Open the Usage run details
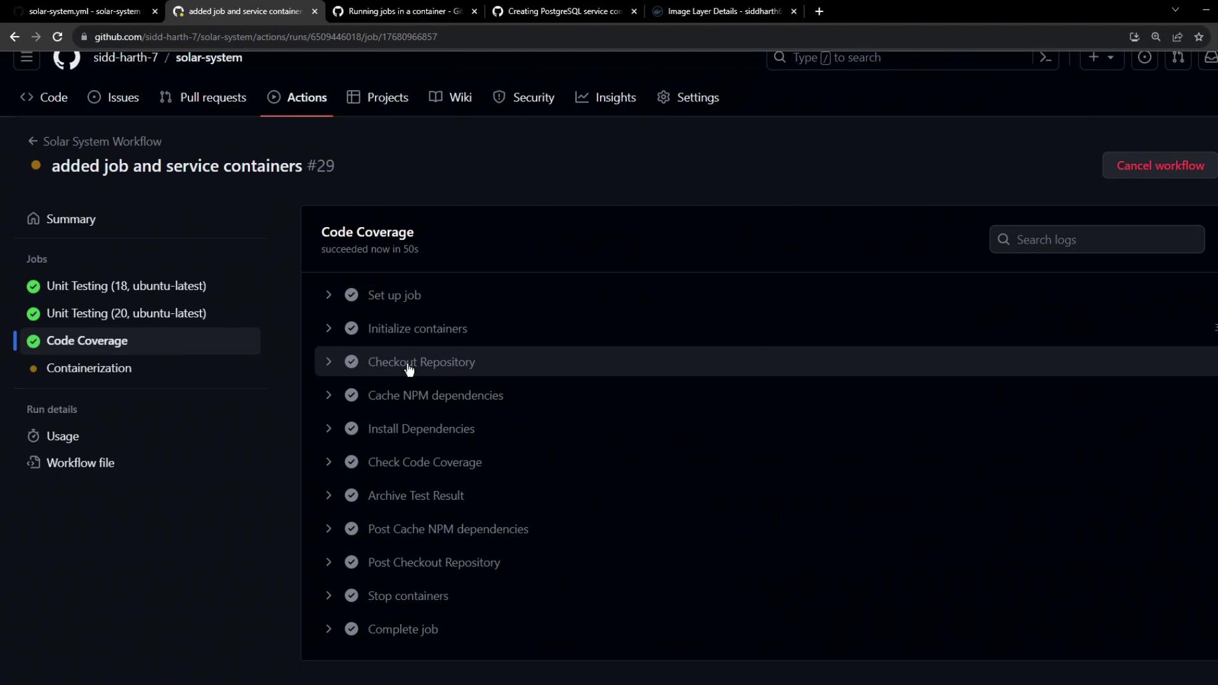The width and height of the screenshot is (1218, 685). 62,436
